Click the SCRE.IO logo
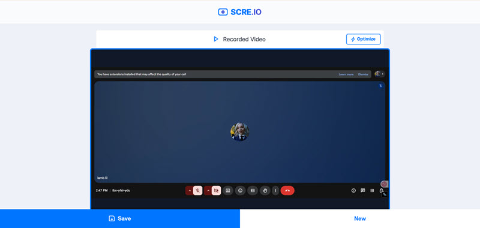480x228 pixels. (x=239, y=12)
